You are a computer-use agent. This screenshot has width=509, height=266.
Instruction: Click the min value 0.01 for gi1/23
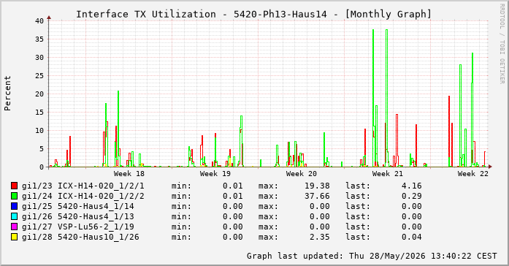pos(233,186)
